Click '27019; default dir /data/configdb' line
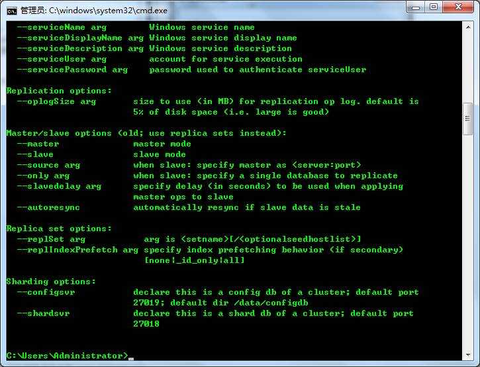The width and height of the screenshot is (480, 367). tap(220, 303)
